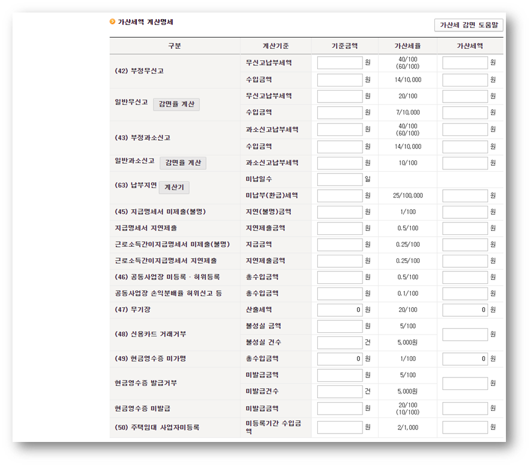Viewport: 531px width, 467px height.
Task: Focus 미발급금액 field for 현금영수증 미발급
Action: [x=340, y=409]
